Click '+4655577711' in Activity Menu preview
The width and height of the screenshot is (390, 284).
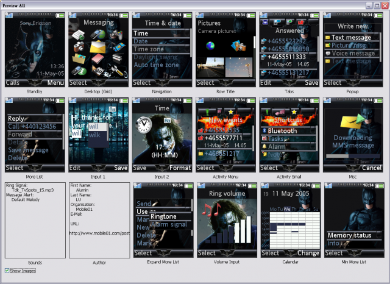(225, 138)
